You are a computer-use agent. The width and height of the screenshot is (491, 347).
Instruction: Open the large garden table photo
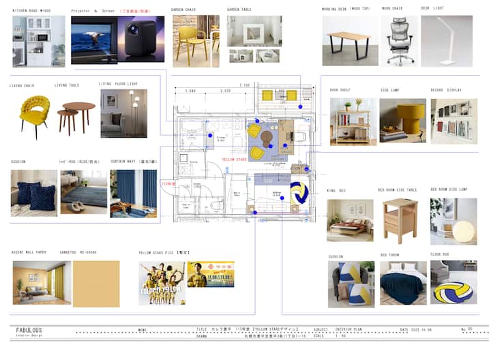[254, 31]
